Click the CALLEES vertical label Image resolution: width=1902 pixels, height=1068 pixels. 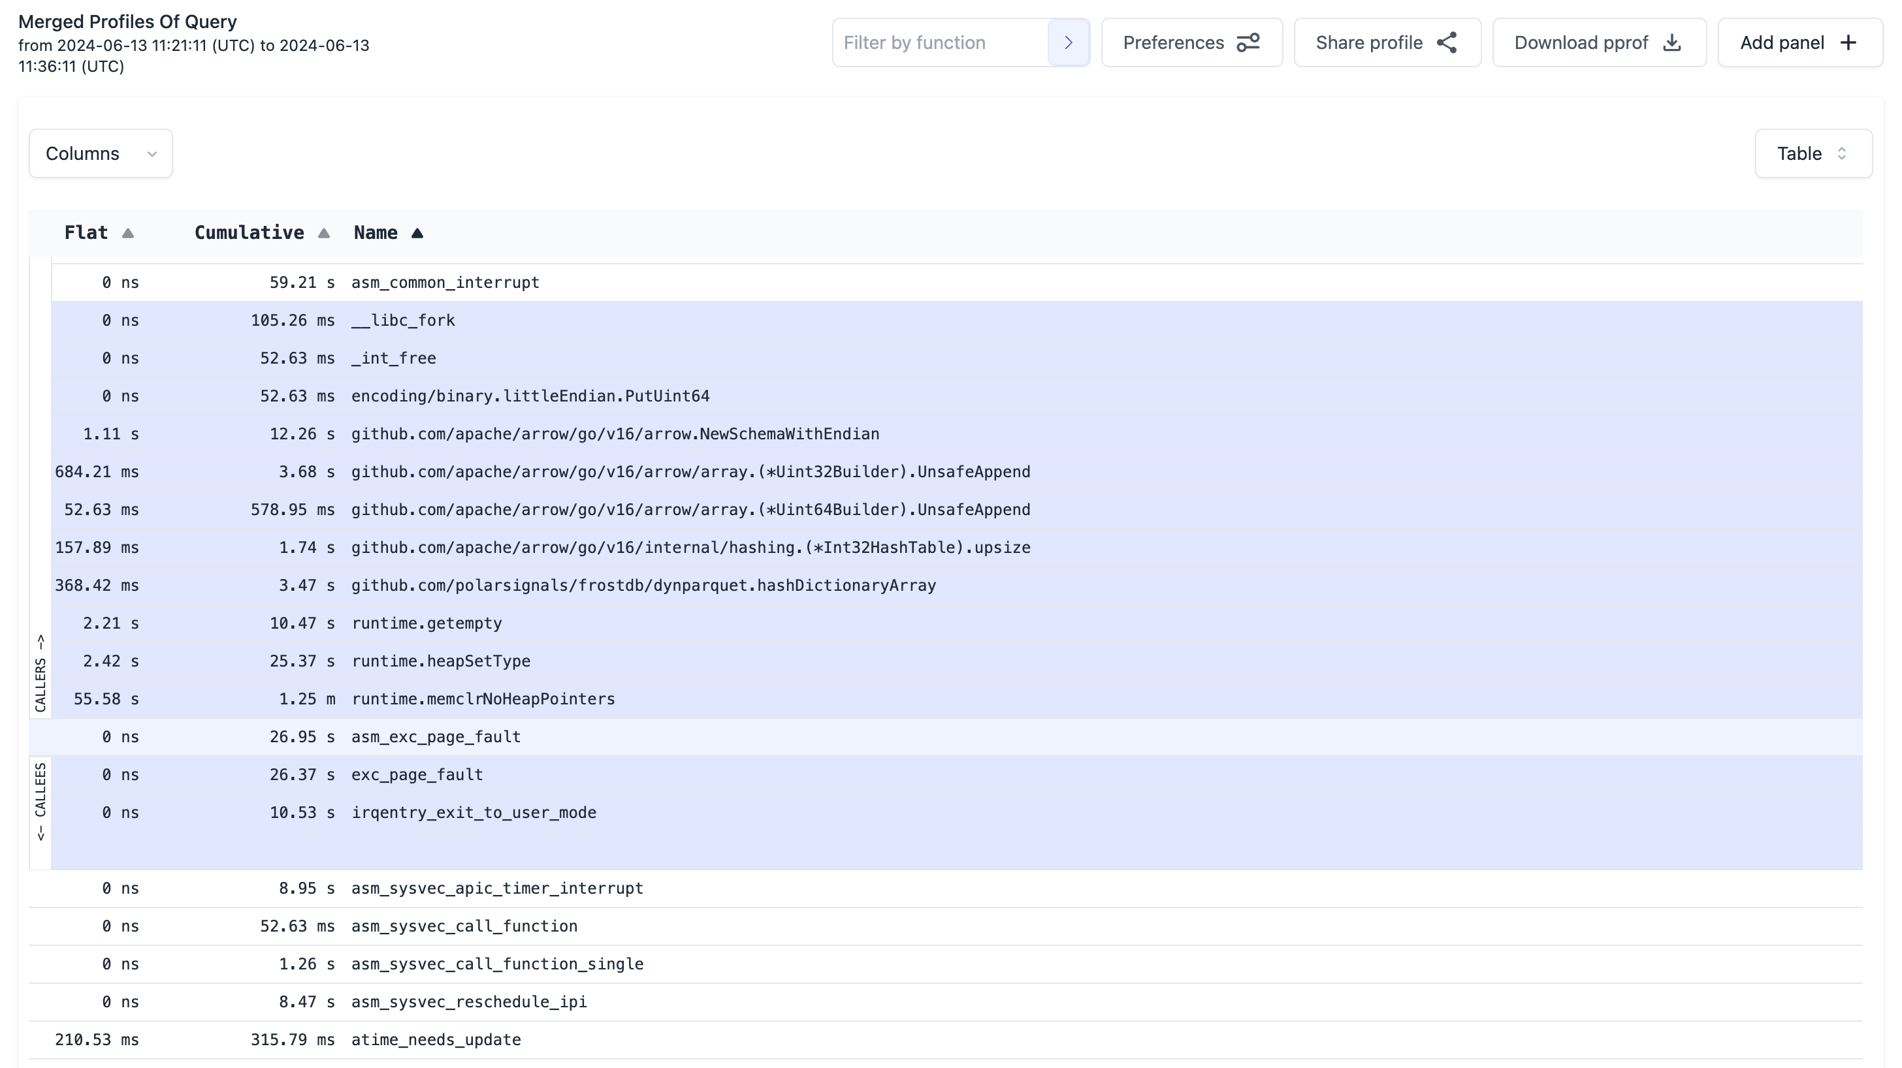pos(40,802)
